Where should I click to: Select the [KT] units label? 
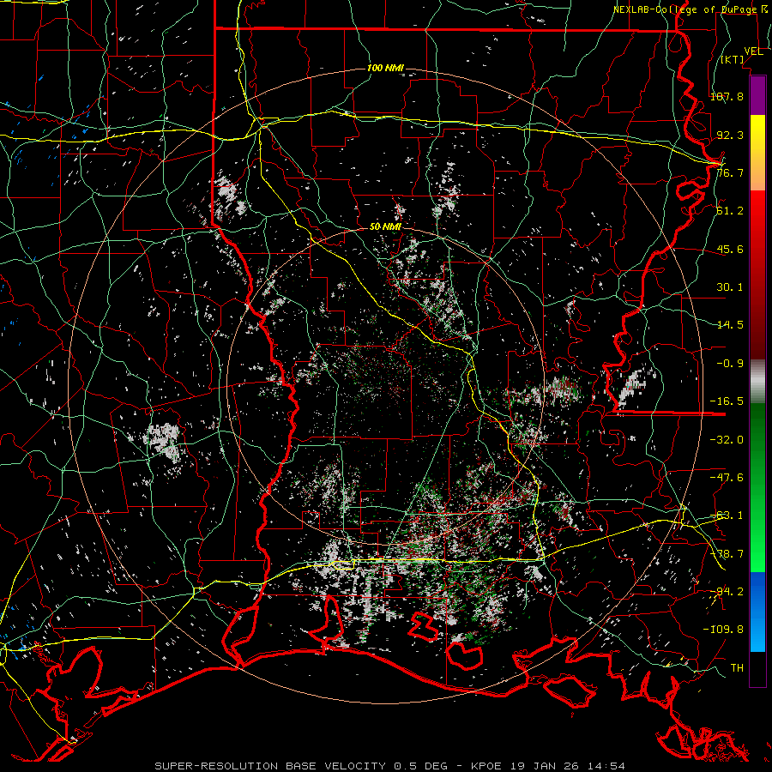tap(733, 59)
